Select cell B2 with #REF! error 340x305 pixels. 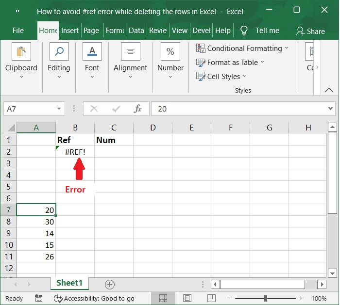pyautogui.click(x=75, y=152)
